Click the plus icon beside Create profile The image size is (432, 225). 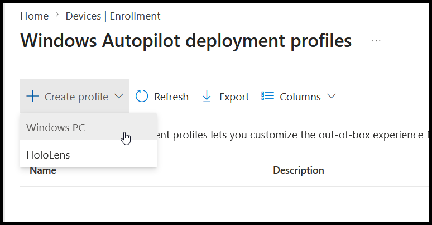click(32, 97)
